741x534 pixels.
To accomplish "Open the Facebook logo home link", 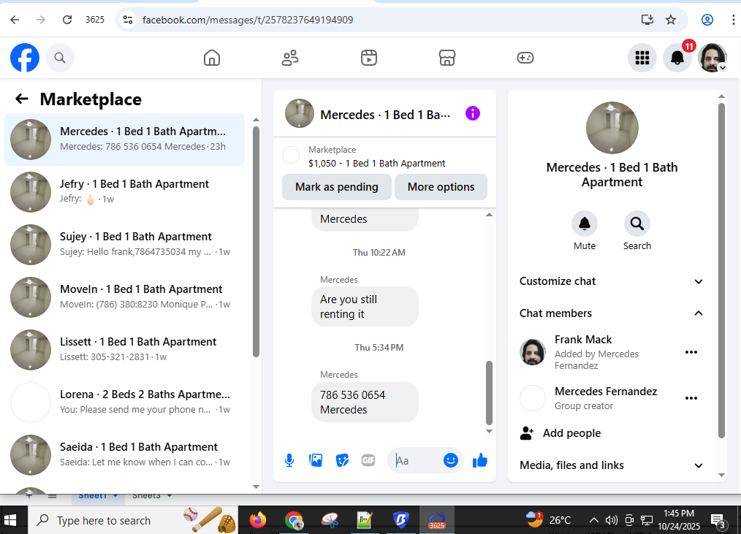I will click(x=25, y=58).
